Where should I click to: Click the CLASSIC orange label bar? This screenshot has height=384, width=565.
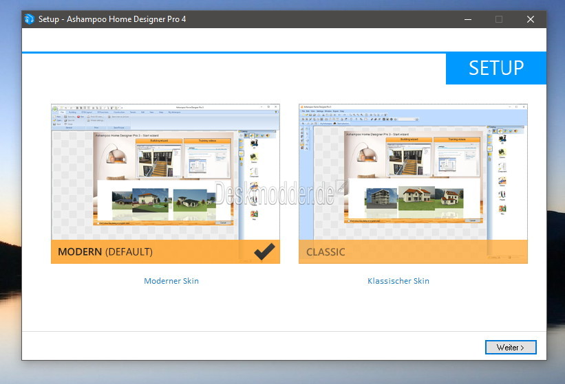413,252
